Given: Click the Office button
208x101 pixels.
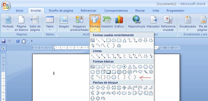Looking at the screenshot, I should (x=6, y=6).
